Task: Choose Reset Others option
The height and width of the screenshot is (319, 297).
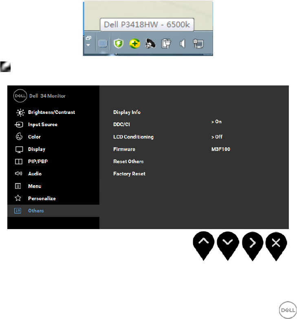Action: pyautogui.click(x=128, y=161)
